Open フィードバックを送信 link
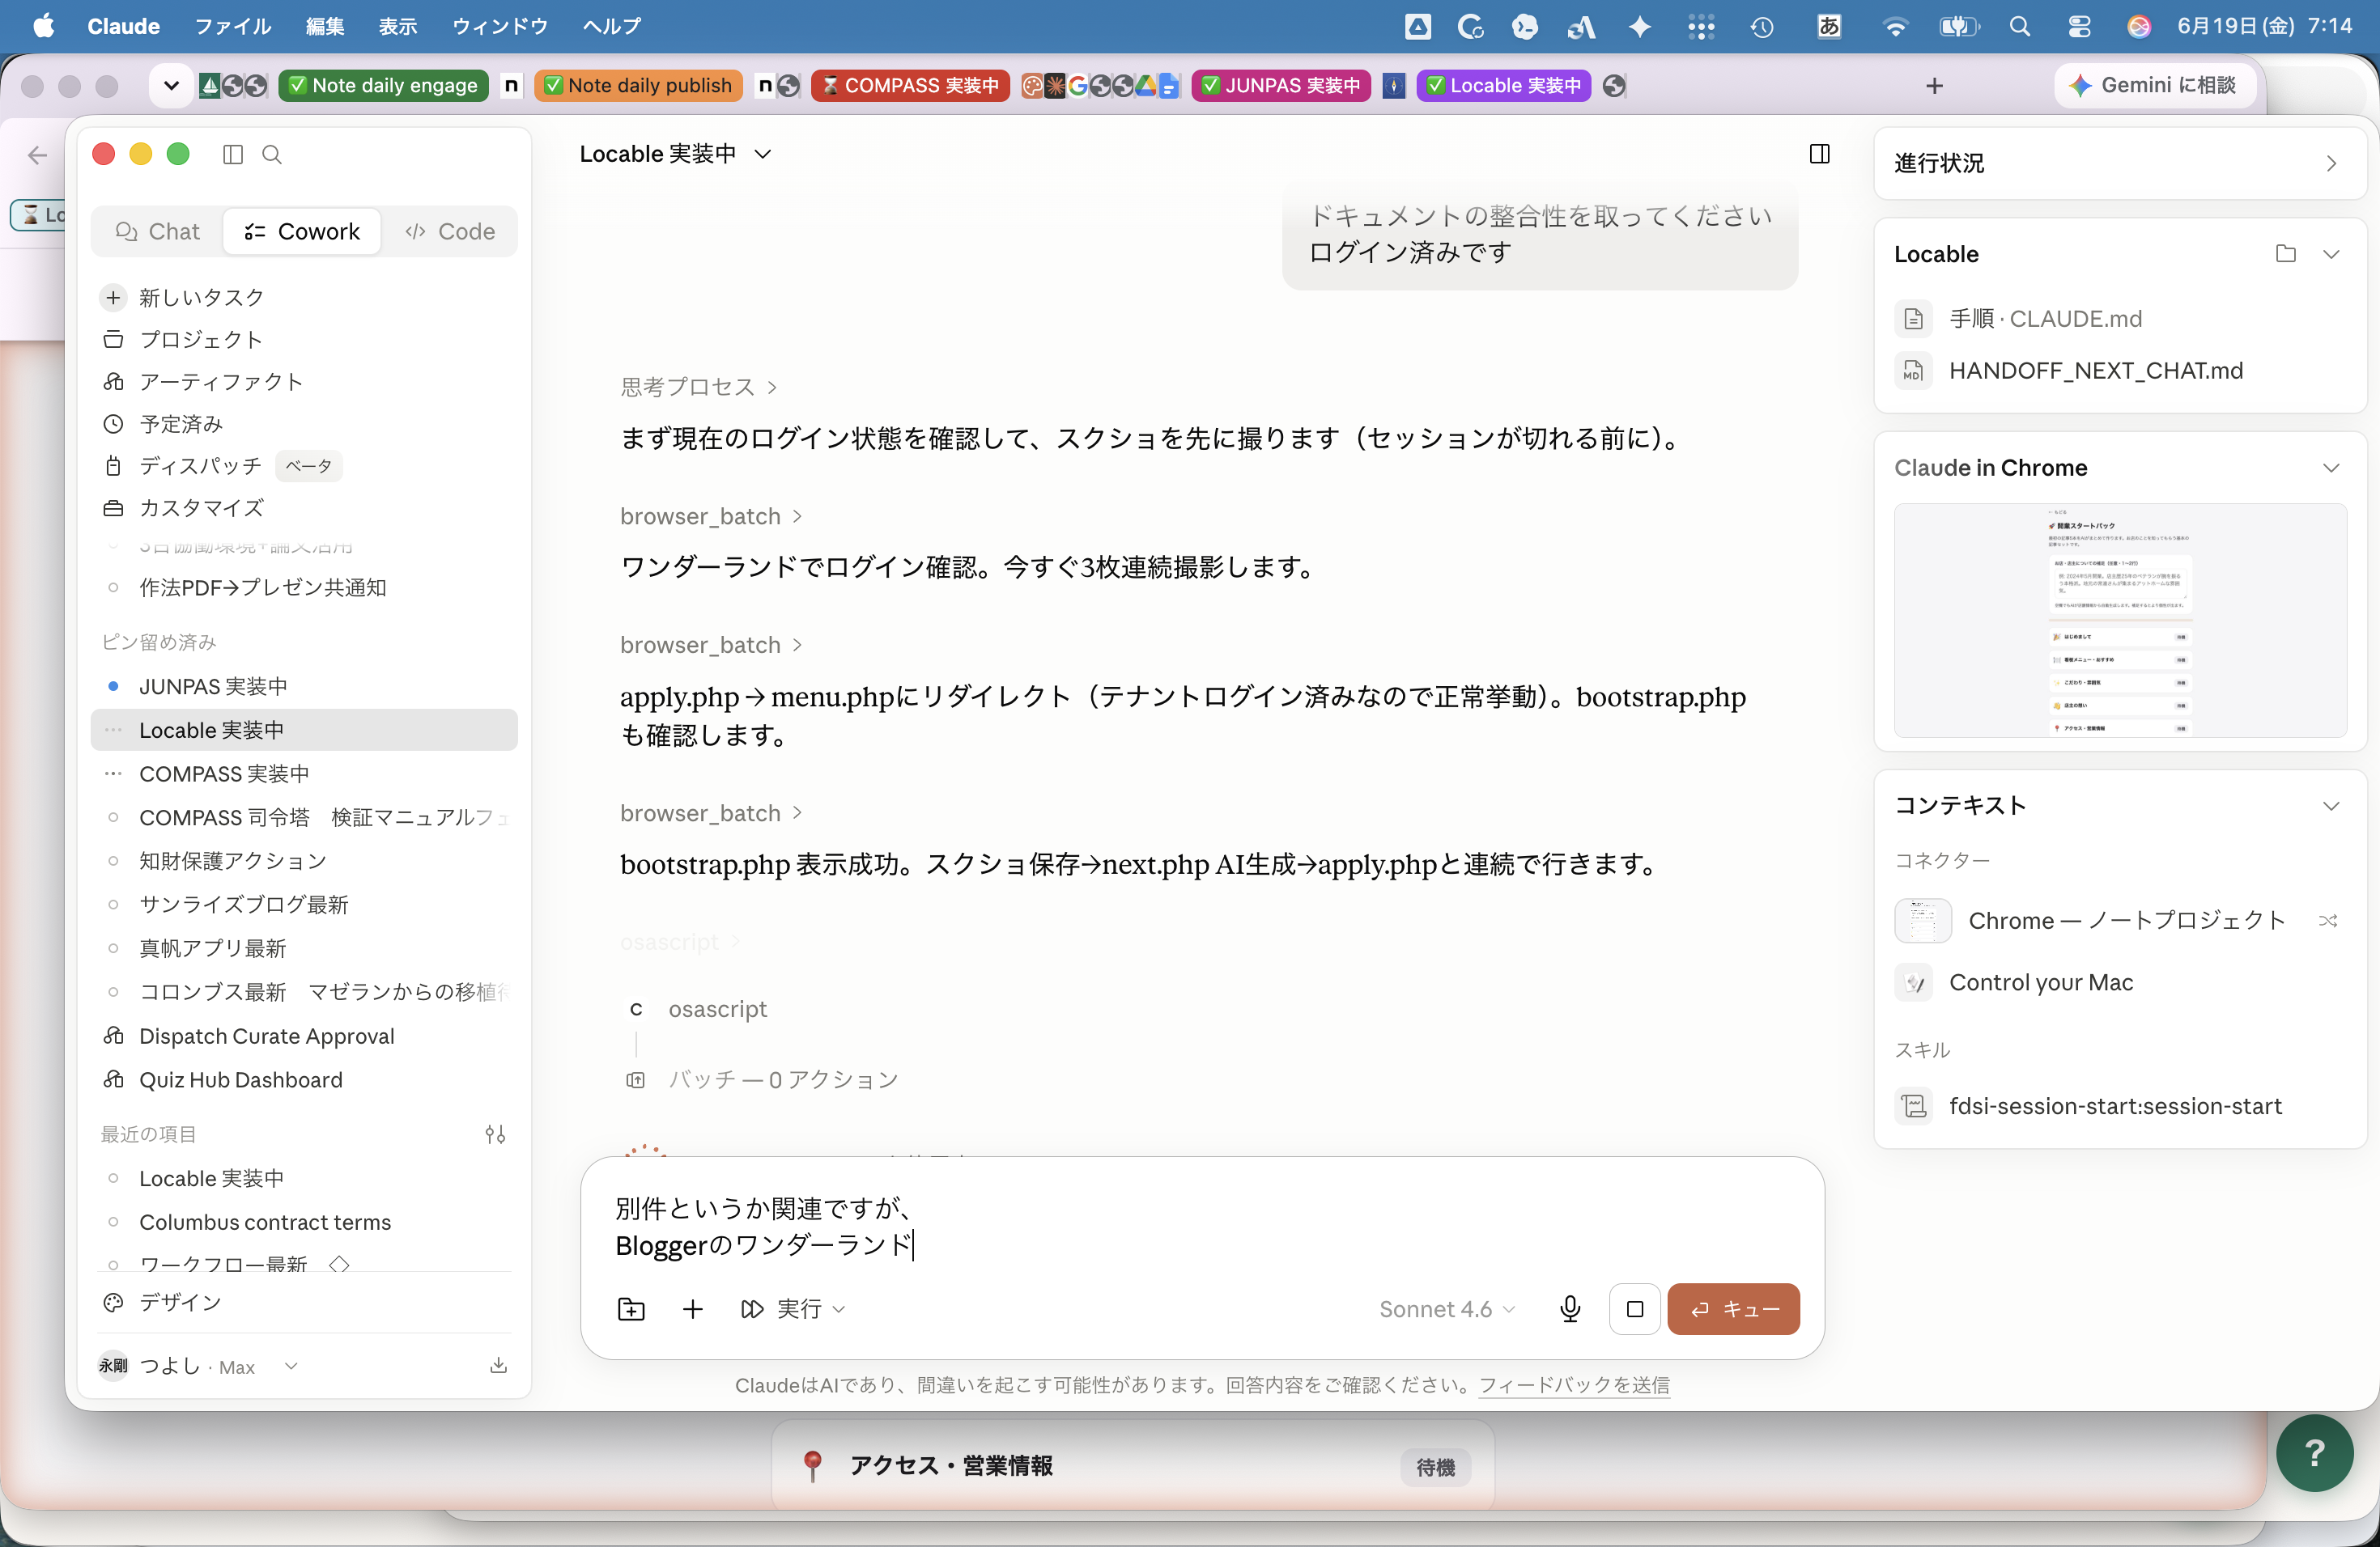This screenshot has height=1547, width=2380. (x=1574, y=1385)
